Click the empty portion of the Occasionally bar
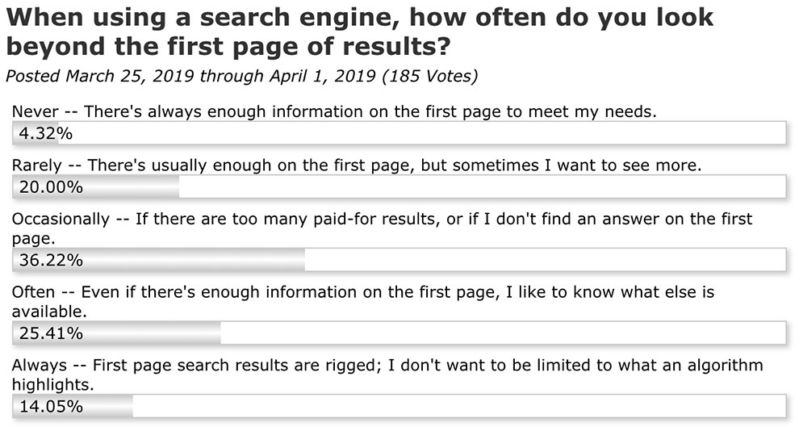Viewport: 799px width, 431px height. click(546, 261)
